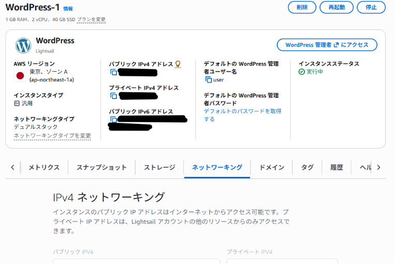Click the パブリック IPV4 field box
Screen dimensions: 394x264
(x=137, y=261)
